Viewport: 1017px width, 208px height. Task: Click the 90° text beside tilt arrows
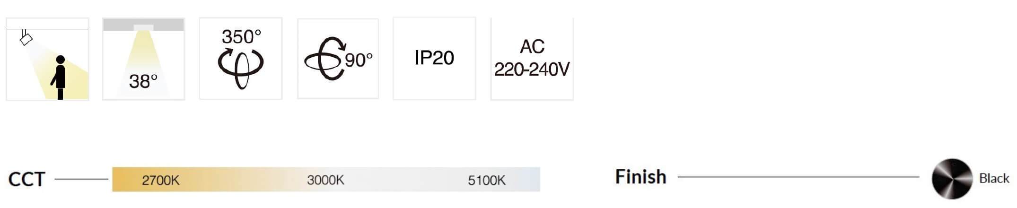point(359,61)
